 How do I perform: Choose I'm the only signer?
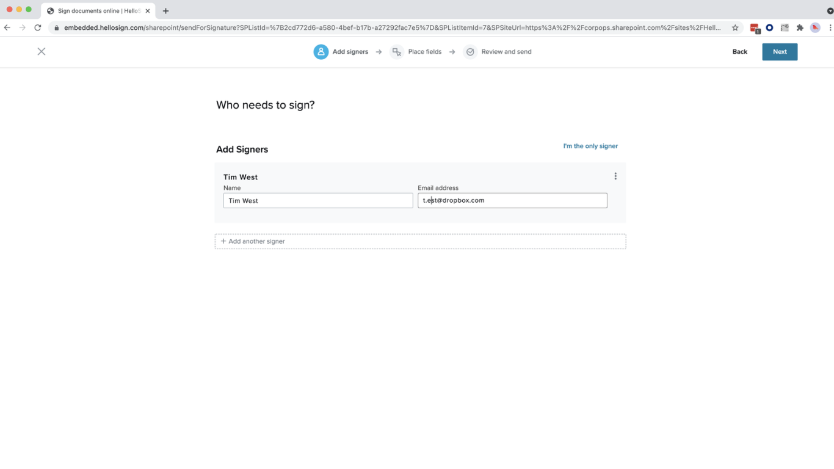590,146
